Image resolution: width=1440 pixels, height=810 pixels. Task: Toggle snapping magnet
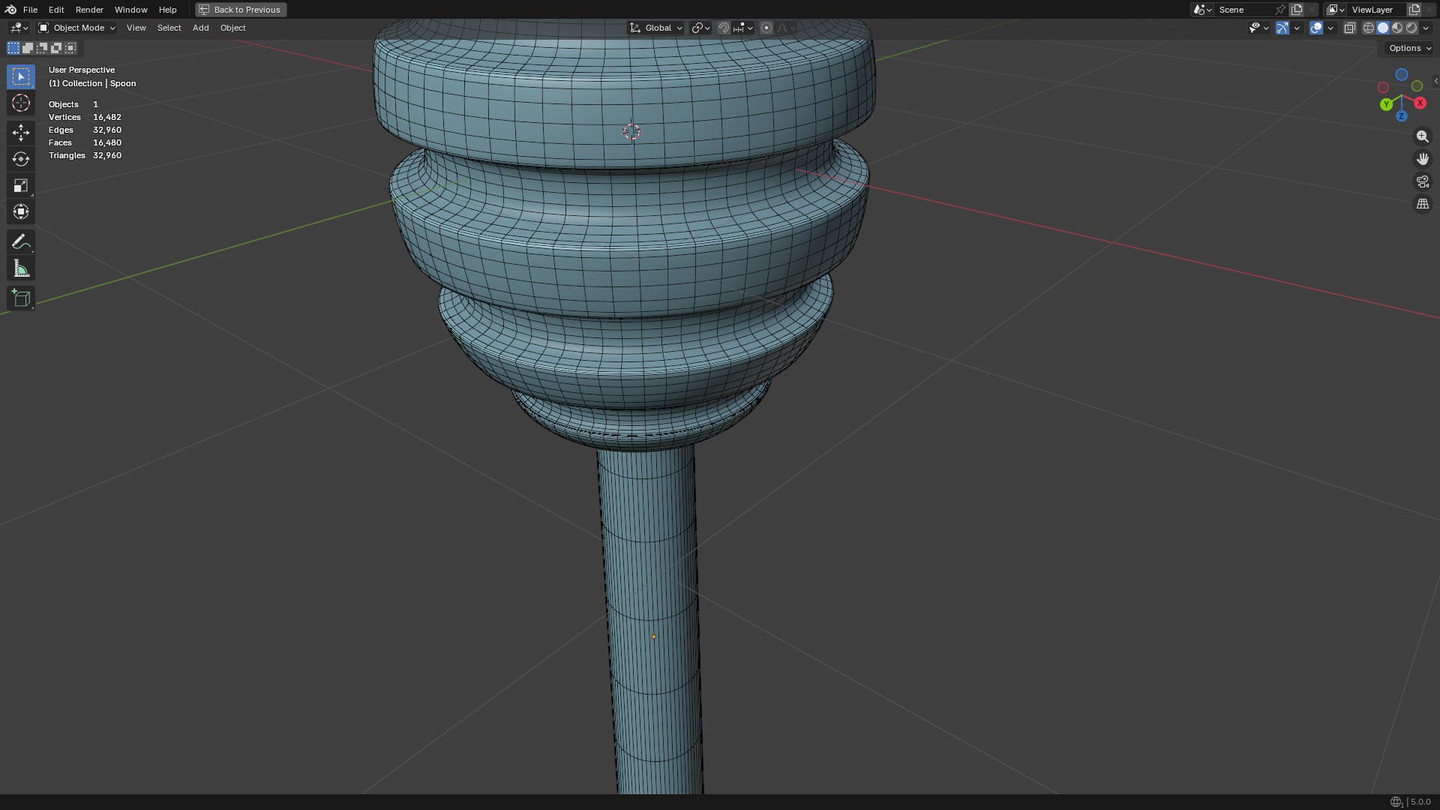pos(723,28)
